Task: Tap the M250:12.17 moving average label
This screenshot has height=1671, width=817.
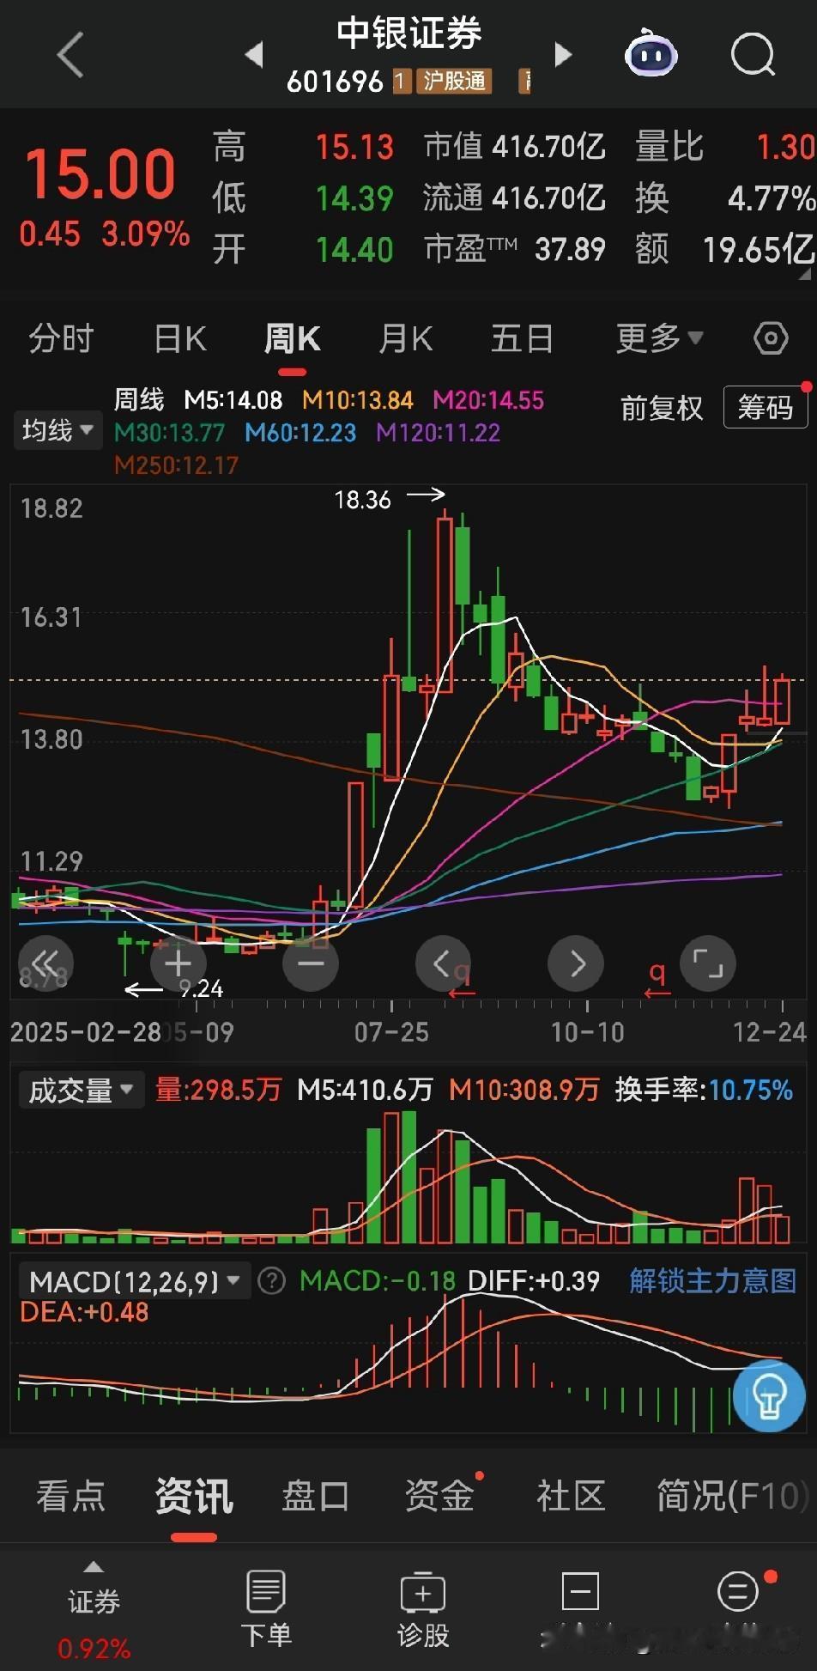Action: click(176, 465)
